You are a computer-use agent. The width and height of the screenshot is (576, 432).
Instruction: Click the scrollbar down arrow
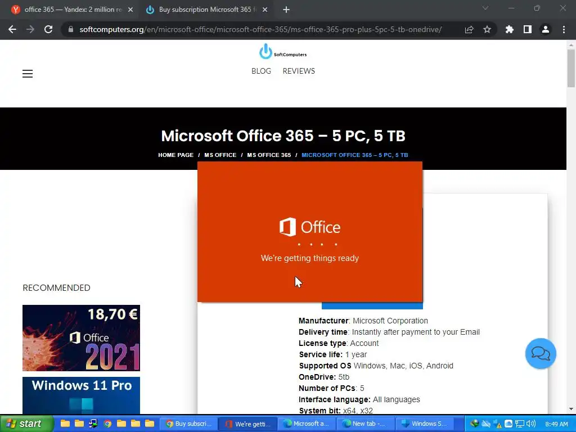(571, 409)
